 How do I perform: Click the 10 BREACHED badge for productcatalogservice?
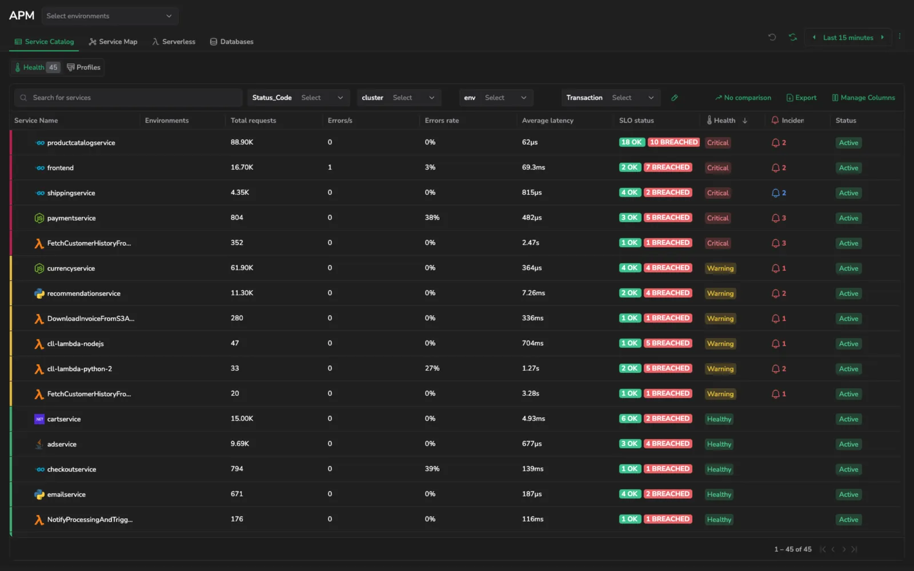tap(674, 142)
